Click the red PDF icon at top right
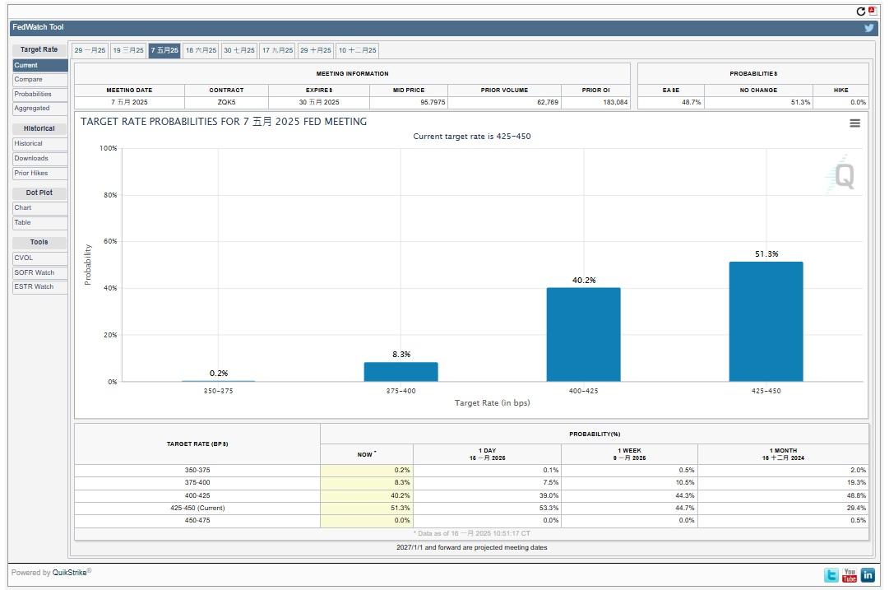889x590 pixels. coord(872,11)
